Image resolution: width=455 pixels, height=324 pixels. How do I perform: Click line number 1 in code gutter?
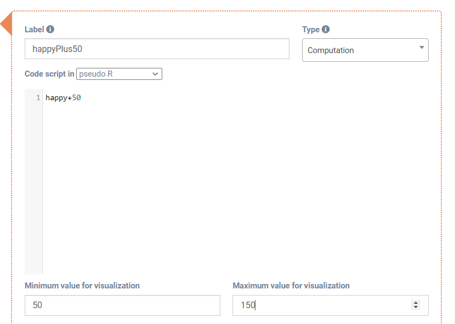click(38, 98)
